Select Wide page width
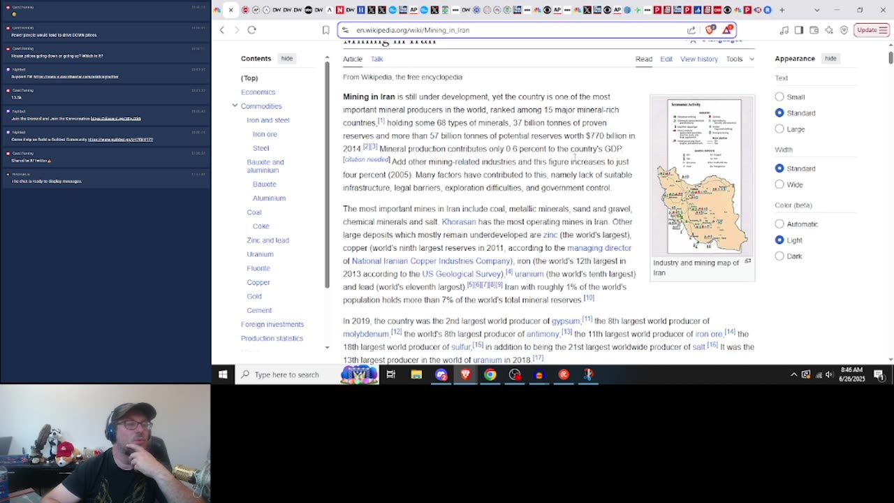Screen dimensions: 894x503 click(779, 184)
